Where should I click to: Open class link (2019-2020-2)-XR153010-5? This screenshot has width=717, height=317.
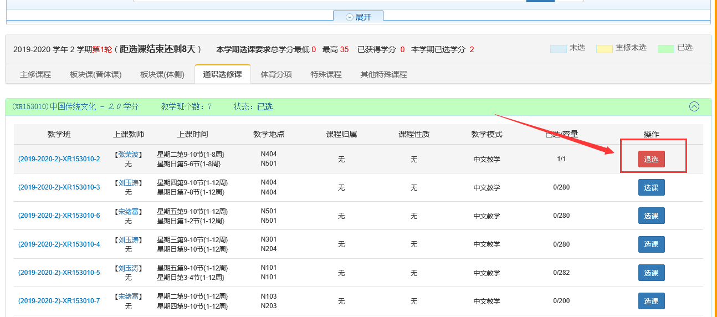pos(59,273)
